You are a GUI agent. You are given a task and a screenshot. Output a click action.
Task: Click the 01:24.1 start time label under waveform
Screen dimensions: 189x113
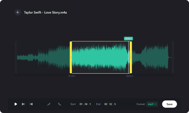[x=72, y=76]
